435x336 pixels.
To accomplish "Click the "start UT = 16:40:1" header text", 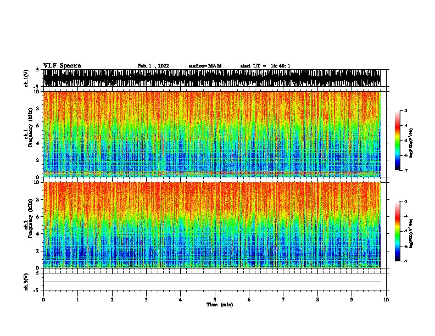I will pos(265,66).
